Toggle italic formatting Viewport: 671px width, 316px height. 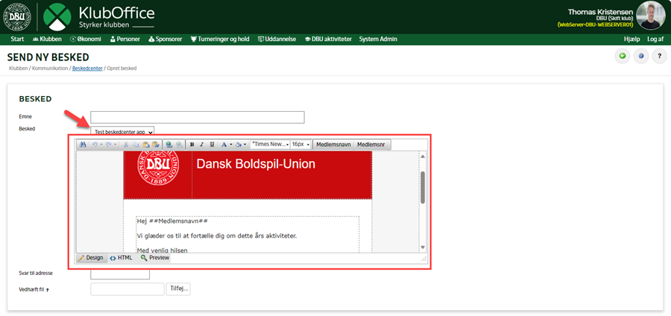pyautogui.click(x=202, y=145)
